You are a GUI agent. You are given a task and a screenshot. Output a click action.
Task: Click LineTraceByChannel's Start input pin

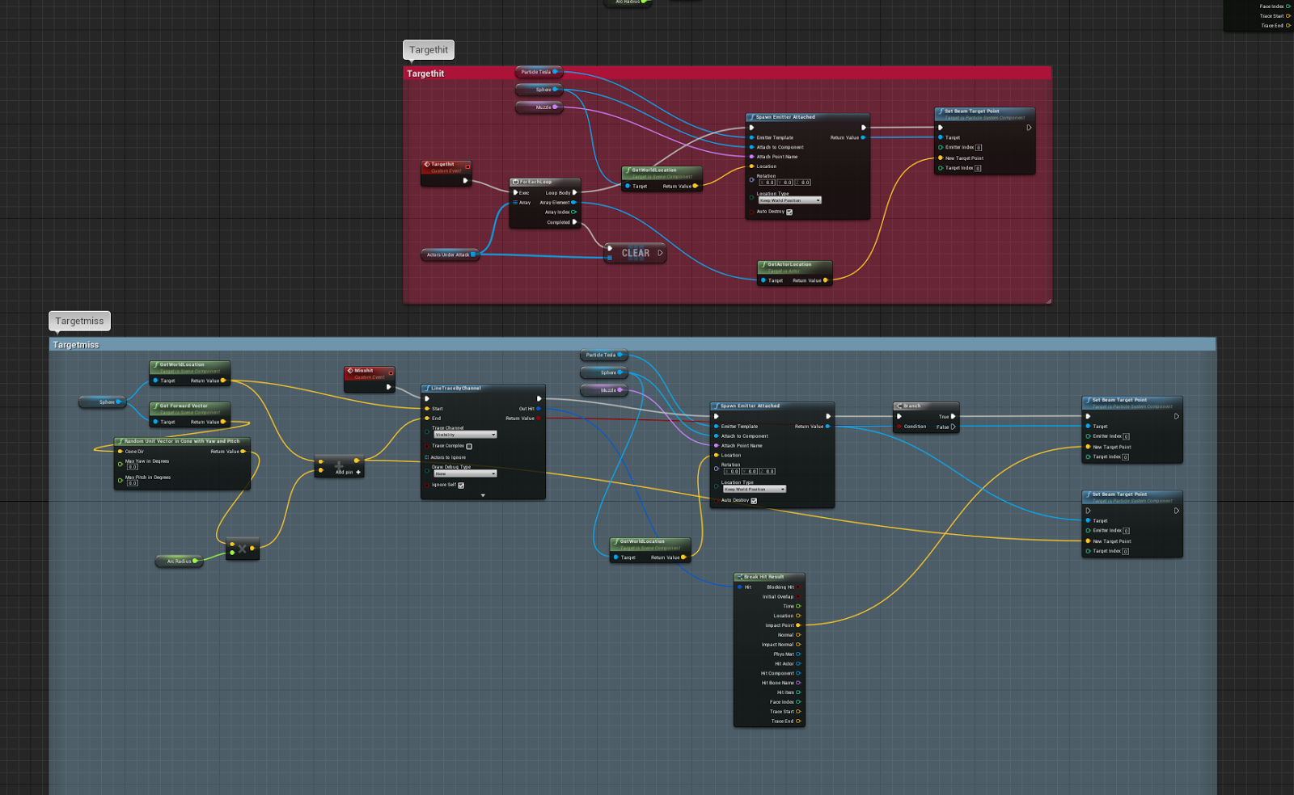[427, 409]
